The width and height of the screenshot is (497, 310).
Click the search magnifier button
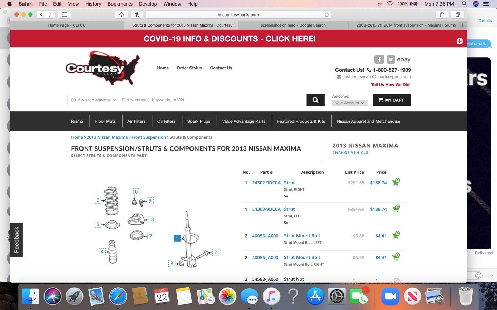click(x=315, y=100)
